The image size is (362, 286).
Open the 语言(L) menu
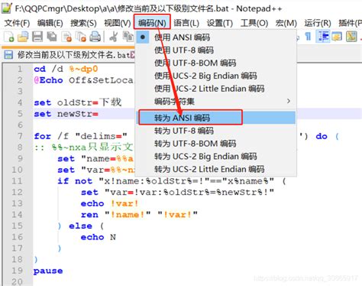pos(186,23)
